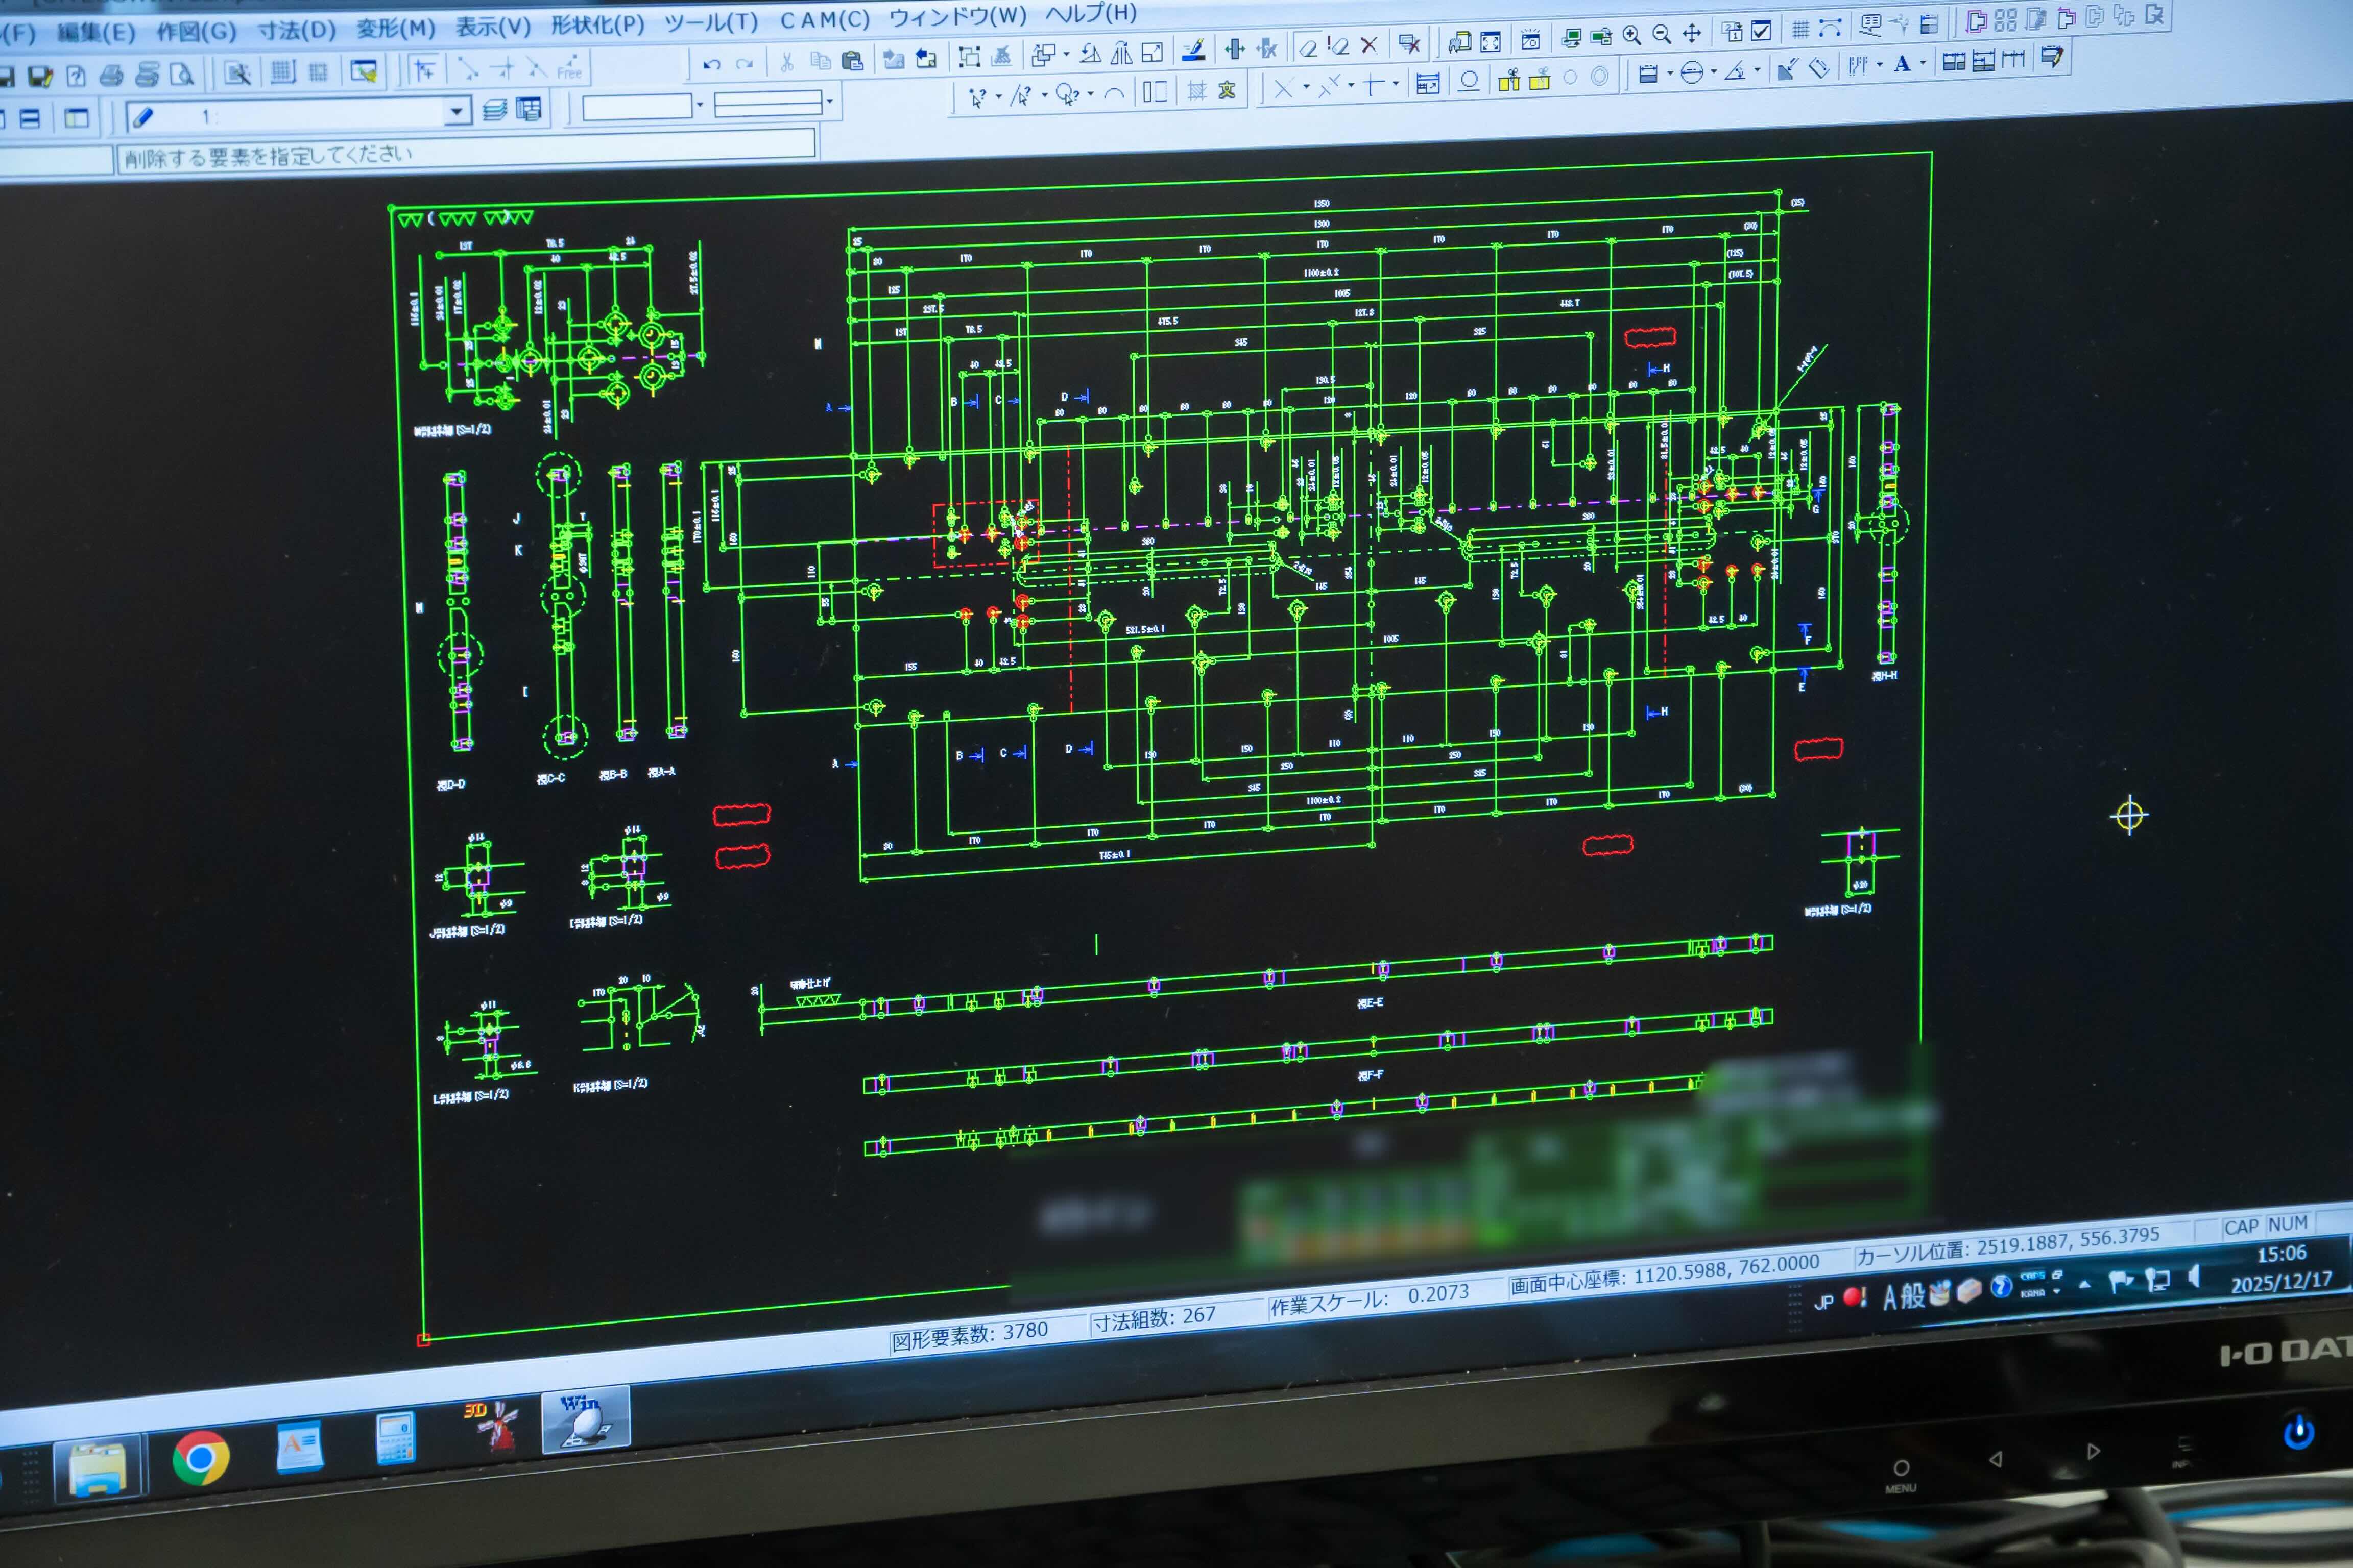Screen dimensions: 2353x1568
Task: Open the 寸法(D) dimension menu
Action: tap(296, 30)
